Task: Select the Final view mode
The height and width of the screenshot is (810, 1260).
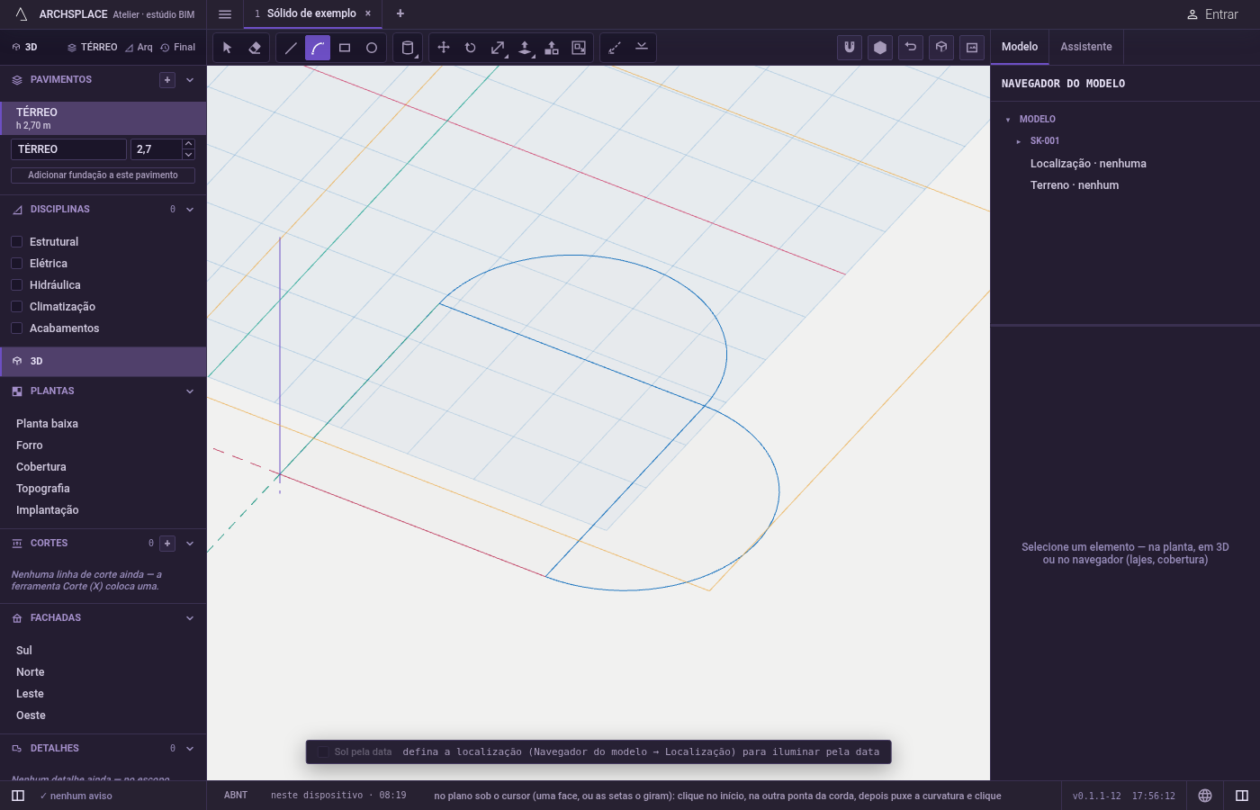Action: pos(178,48)
